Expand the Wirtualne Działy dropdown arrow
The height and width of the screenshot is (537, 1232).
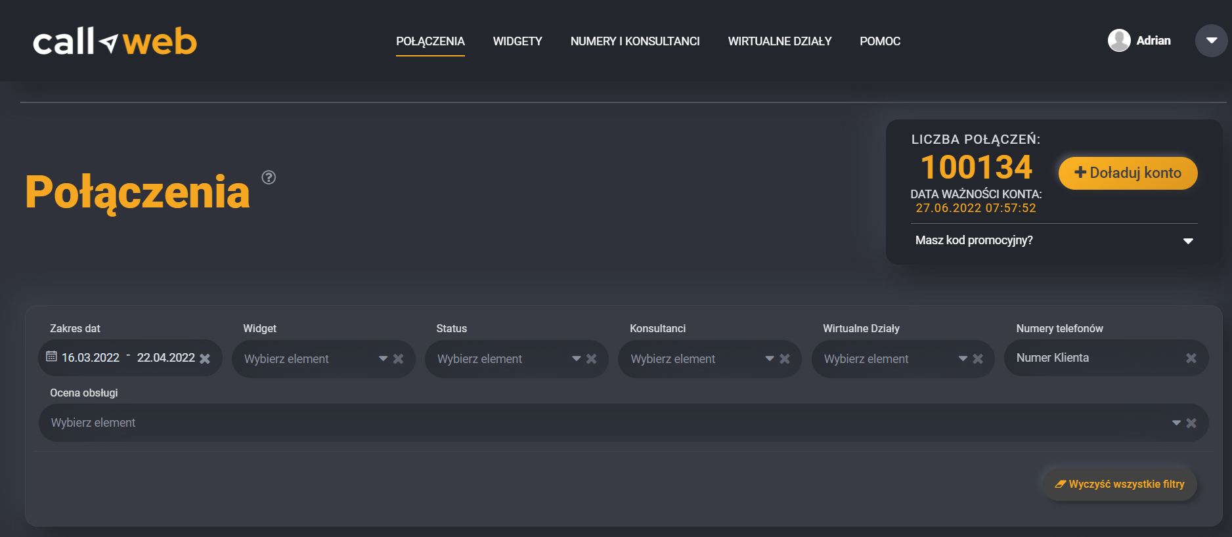[x=963, y=358]
